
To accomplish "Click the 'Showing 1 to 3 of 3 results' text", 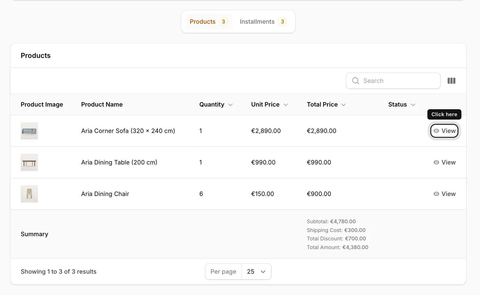I will [58, 272].
